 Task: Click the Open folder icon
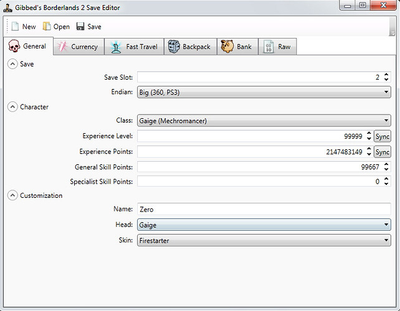pos(47,27)
